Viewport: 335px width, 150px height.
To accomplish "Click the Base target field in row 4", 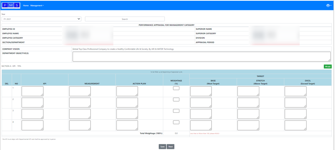I will (201, 125).
